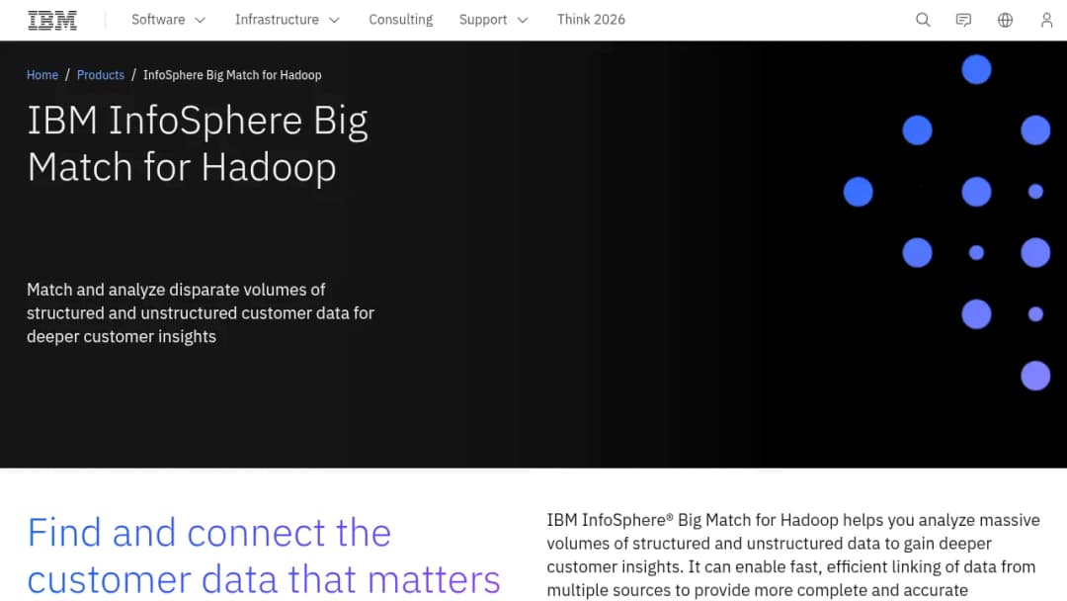Open the user profile icon
Screen dimensions: 1067x601
click(x=1046, y=20)
